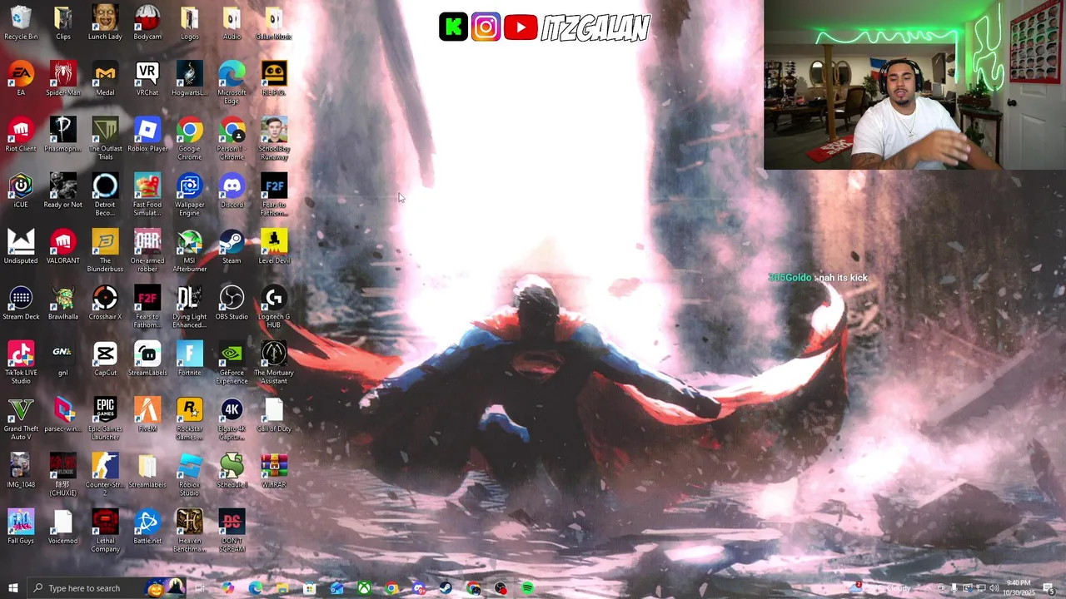This screenshot has height=599, width=1066.
Task: Launch Steam from desktop icon
Action: [x=232, y=246]
